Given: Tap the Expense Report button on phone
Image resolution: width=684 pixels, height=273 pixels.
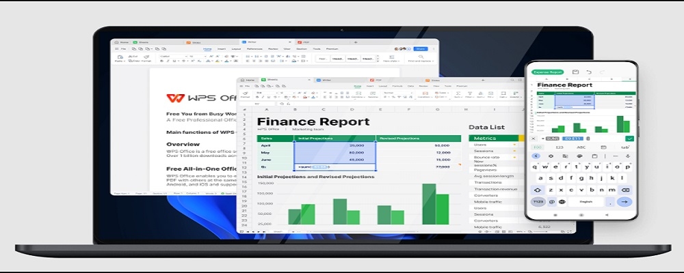Looking at the screenshot, I should tap(547, 72).
